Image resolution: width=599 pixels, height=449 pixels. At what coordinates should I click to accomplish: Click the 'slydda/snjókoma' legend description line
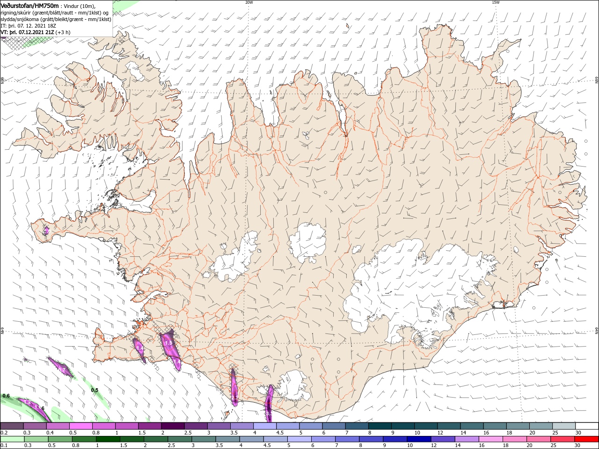(56, 19)
